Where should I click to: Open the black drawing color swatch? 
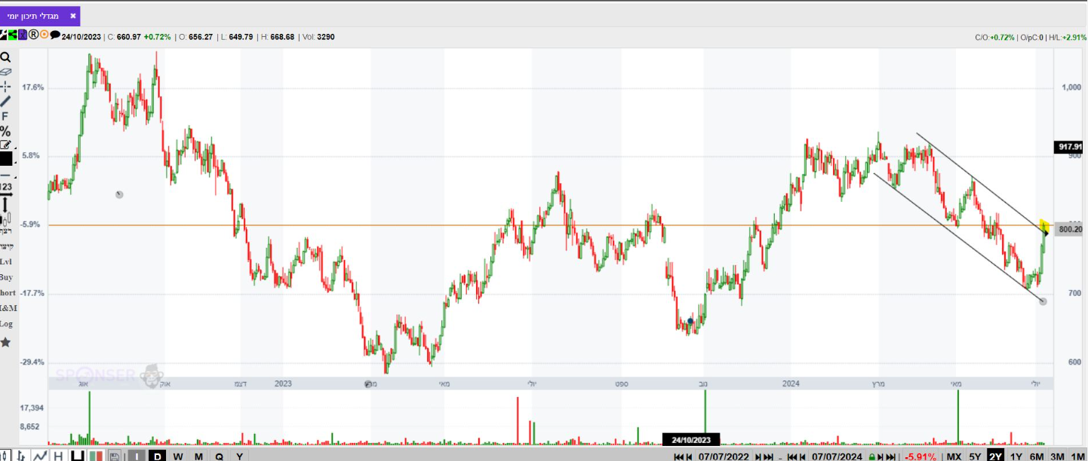[x=6, y=159]
